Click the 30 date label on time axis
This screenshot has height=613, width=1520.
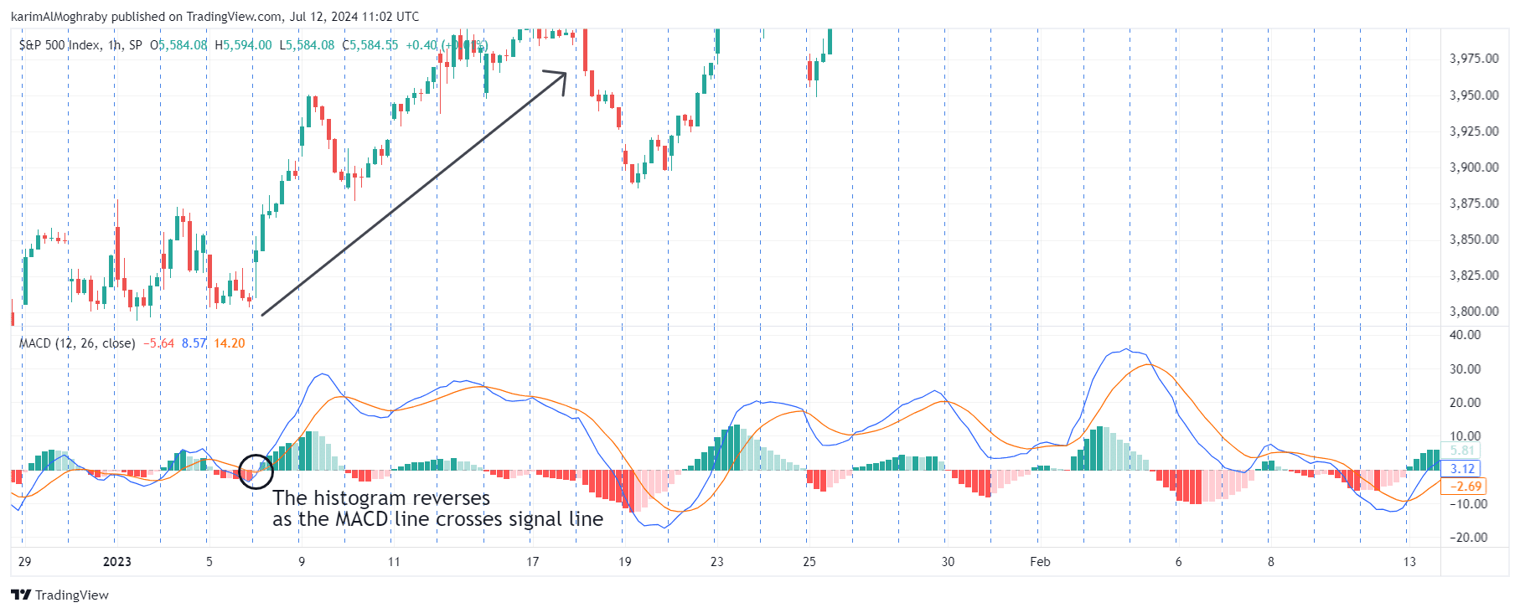[x=948, y=562]
